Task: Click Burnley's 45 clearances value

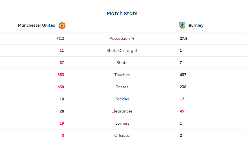Action: (182, 111)
